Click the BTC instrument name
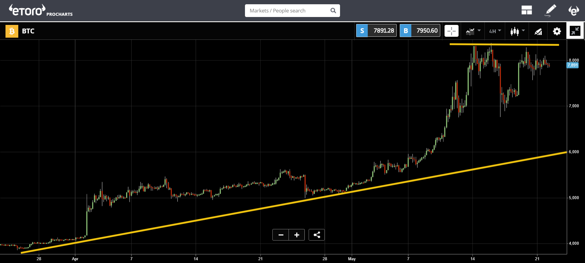Viewport: 585px width, 263px height. (x=28, y=31)
